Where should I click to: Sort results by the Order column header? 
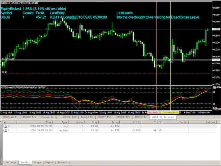click(76, 122)
